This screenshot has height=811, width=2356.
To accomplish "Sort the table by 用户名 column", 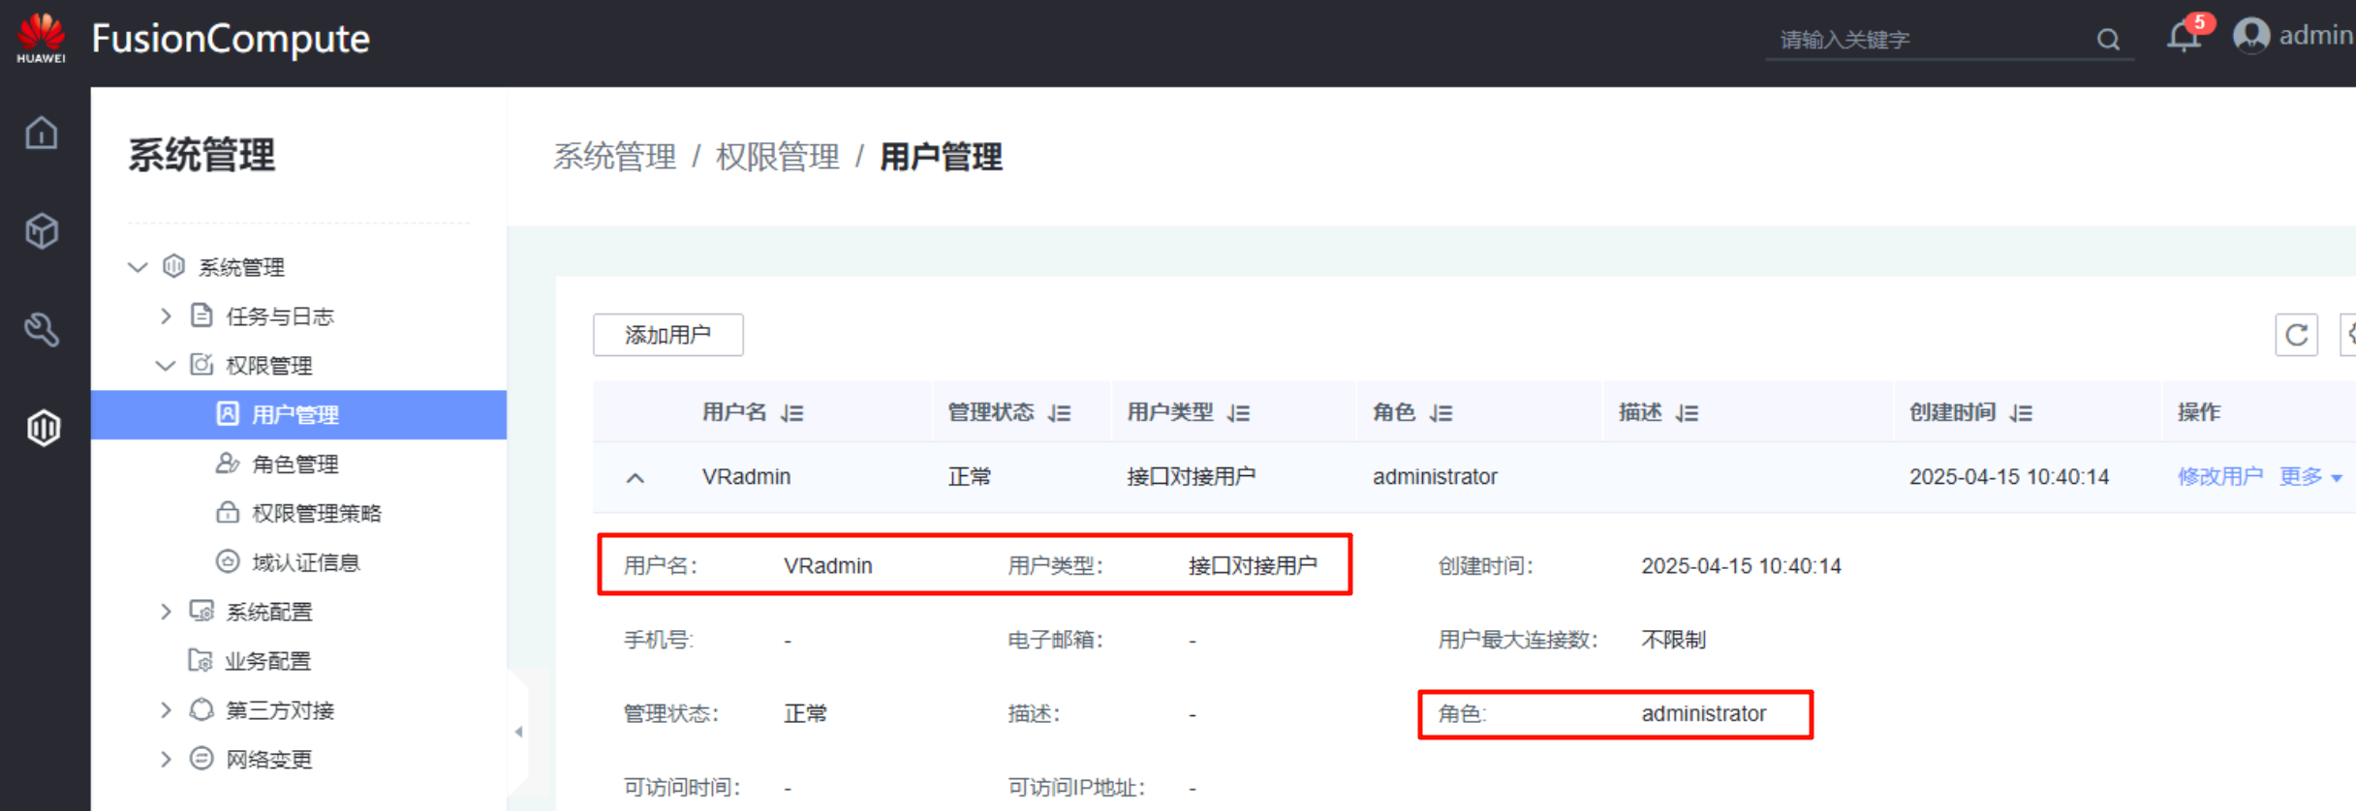I will (x=792, y=413).
